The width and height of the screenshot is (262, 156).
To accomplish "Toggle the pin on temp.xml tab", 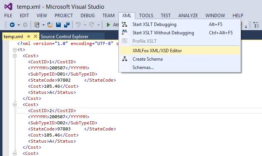I will pos(29,37).
